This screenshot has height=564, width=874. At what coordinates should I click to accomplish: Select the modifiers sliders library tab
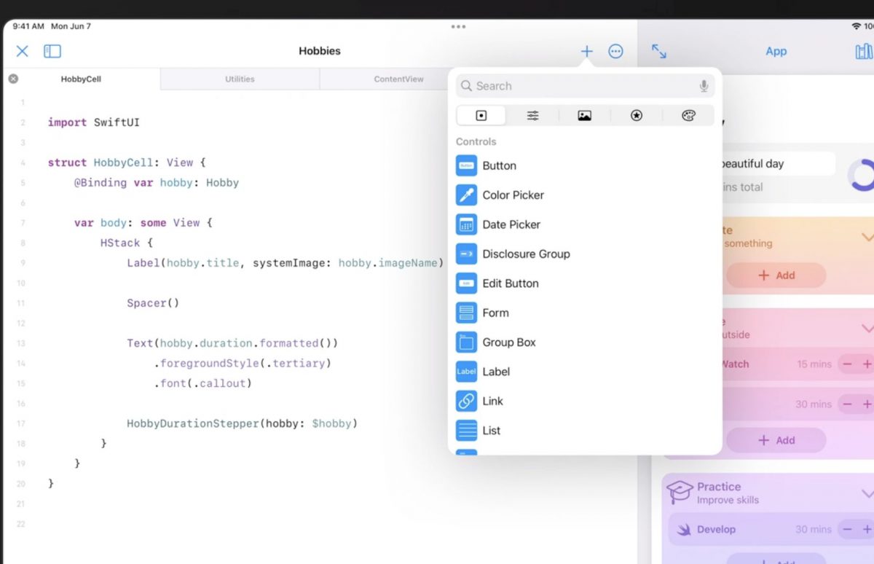533,116
